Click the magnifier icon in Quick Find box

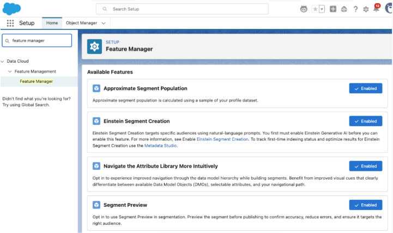7,40
